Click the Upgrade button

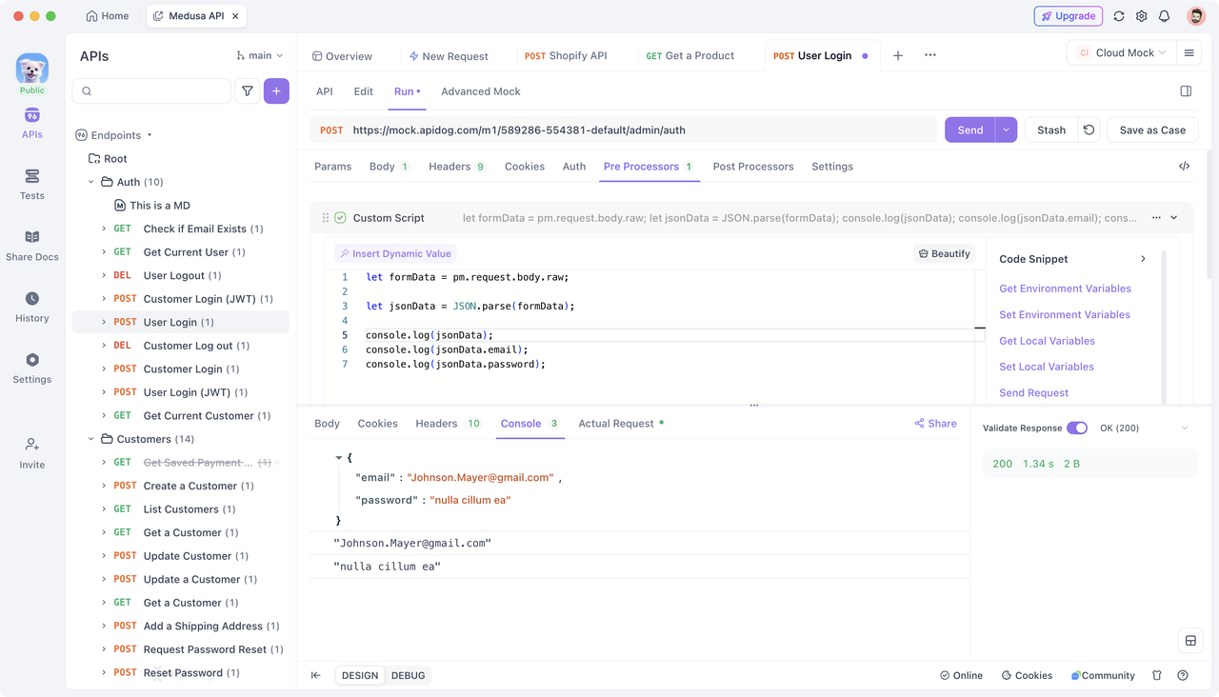1068,16
